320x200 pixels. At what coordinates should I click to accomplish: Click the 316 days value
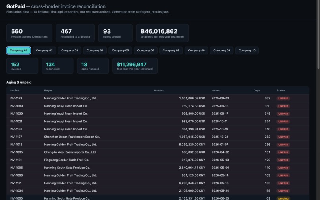point(267,129)
